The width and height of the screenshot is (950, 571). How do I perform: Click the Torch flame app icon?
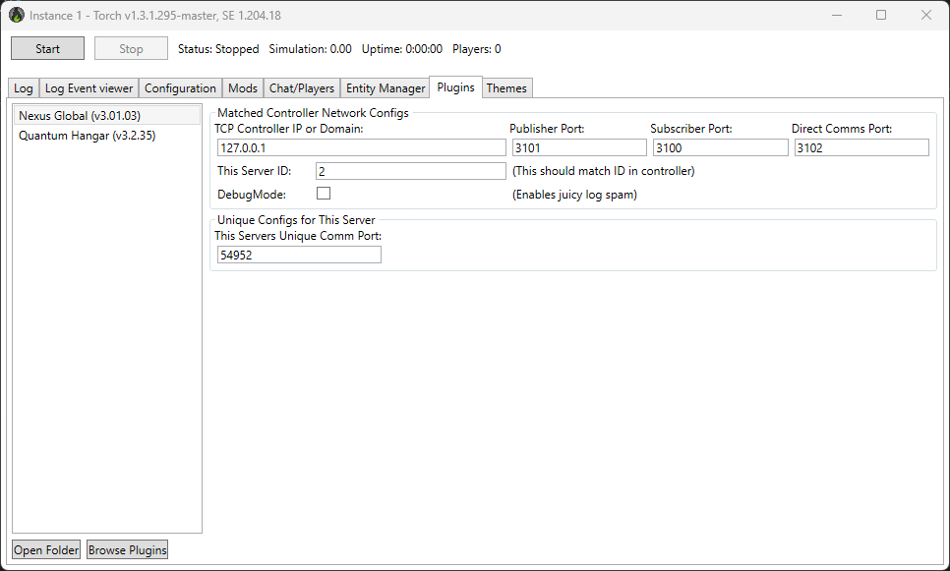(17, 15)
